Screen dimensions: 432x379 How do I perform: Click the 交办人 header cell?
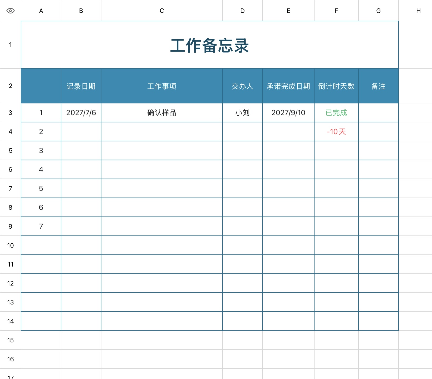[243, 86]
